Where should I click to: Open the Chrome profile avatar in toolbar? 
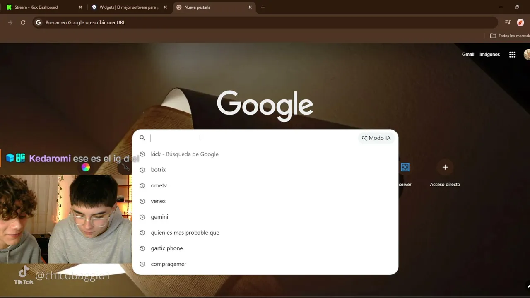tap(520, 22)
